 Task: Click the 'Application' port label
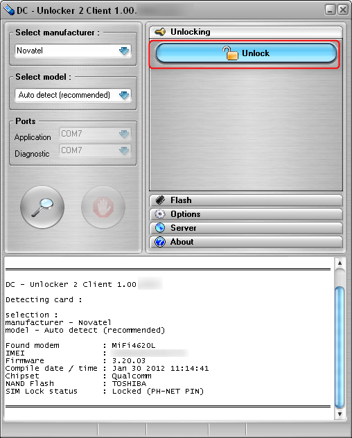pos(33,137)
